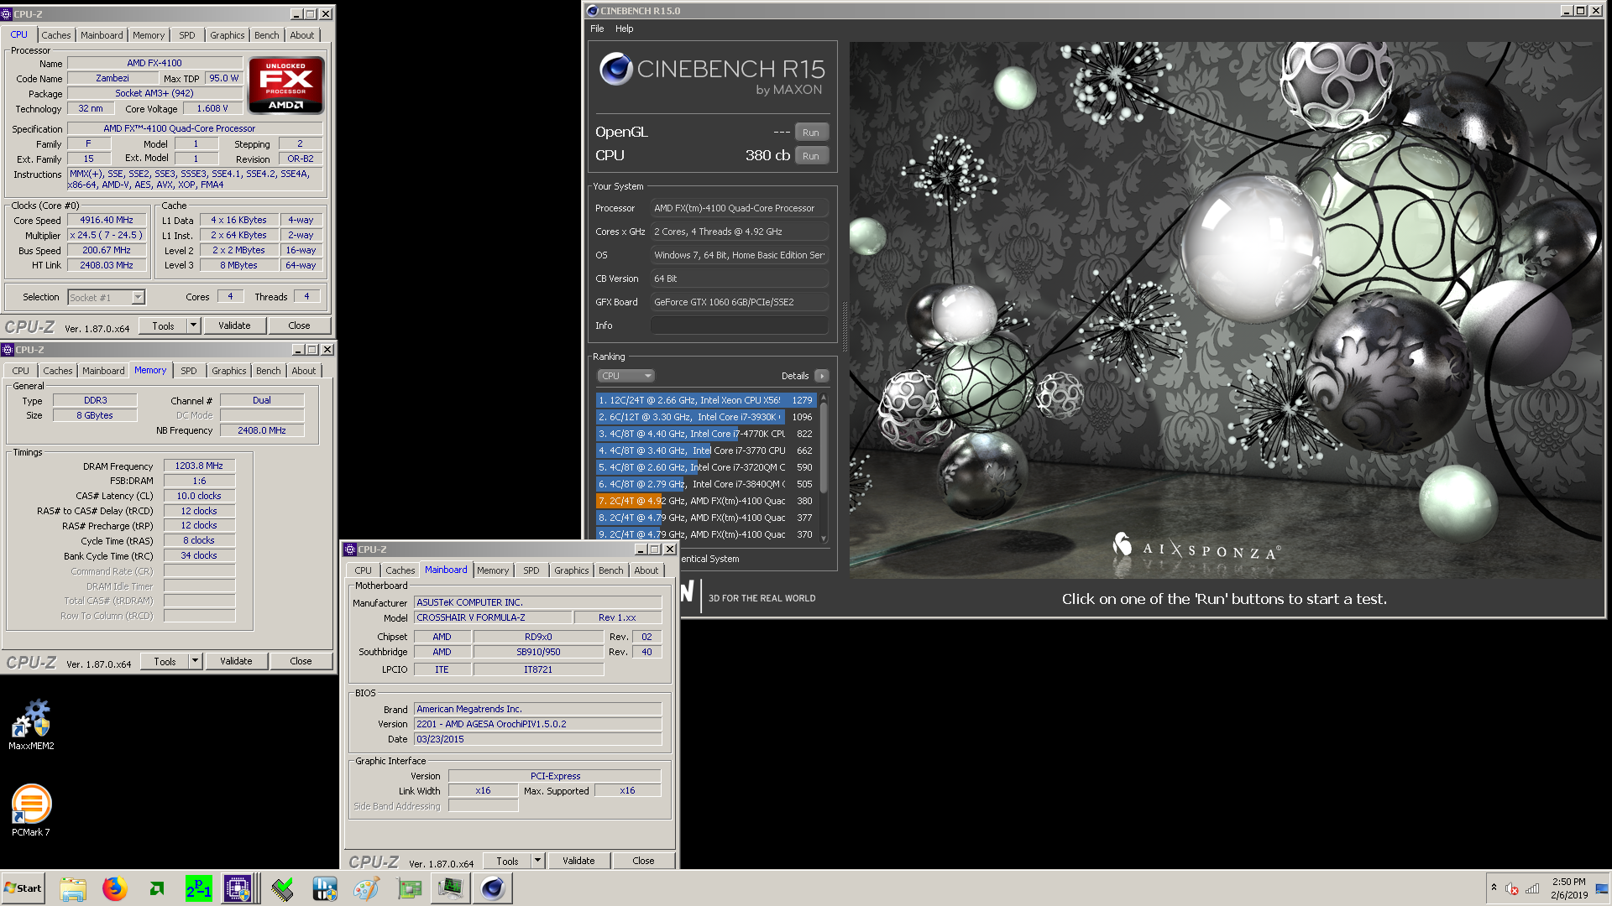Click Tools button in top CPU-Z window
This screenshot has width=1612, height=906.
coord(164,325)
